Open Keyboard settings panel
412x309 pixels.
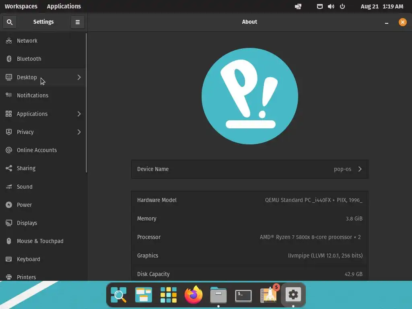click(x=43, y=259)
